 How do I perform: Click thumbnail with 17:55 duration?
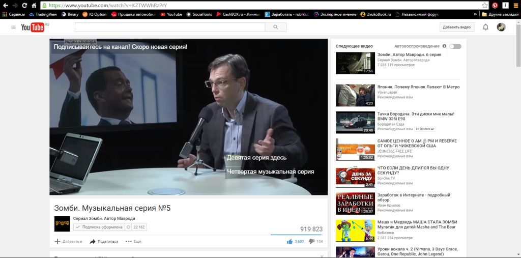click(355, 63)
